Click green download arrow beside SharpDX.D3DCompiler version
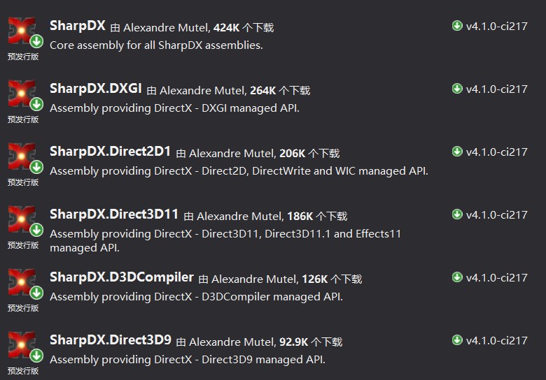This screenshot has width=546, height=380. coord(458,278)
